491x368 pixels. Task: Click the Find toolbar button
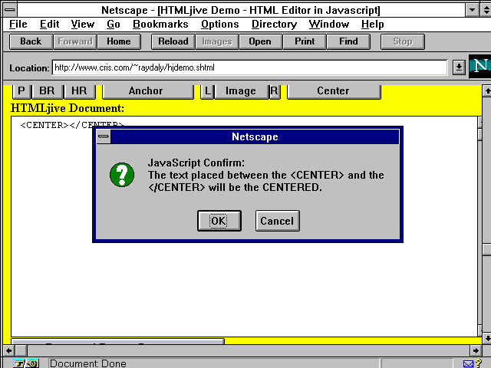[348, 41]
